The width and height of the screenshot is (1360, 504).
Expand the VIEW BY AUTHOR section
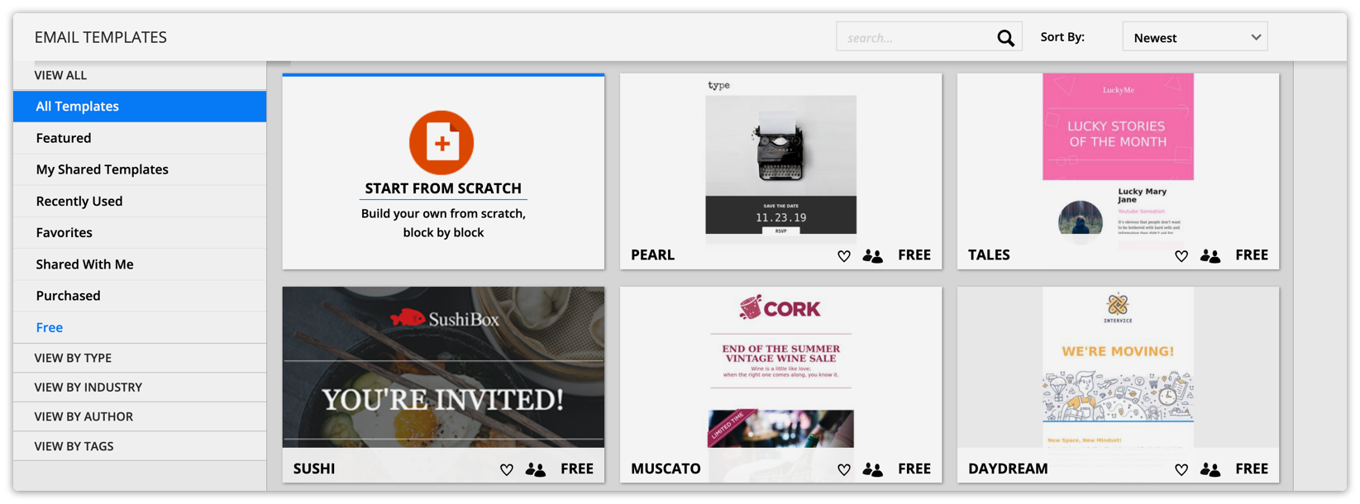(x=140, y=416)
